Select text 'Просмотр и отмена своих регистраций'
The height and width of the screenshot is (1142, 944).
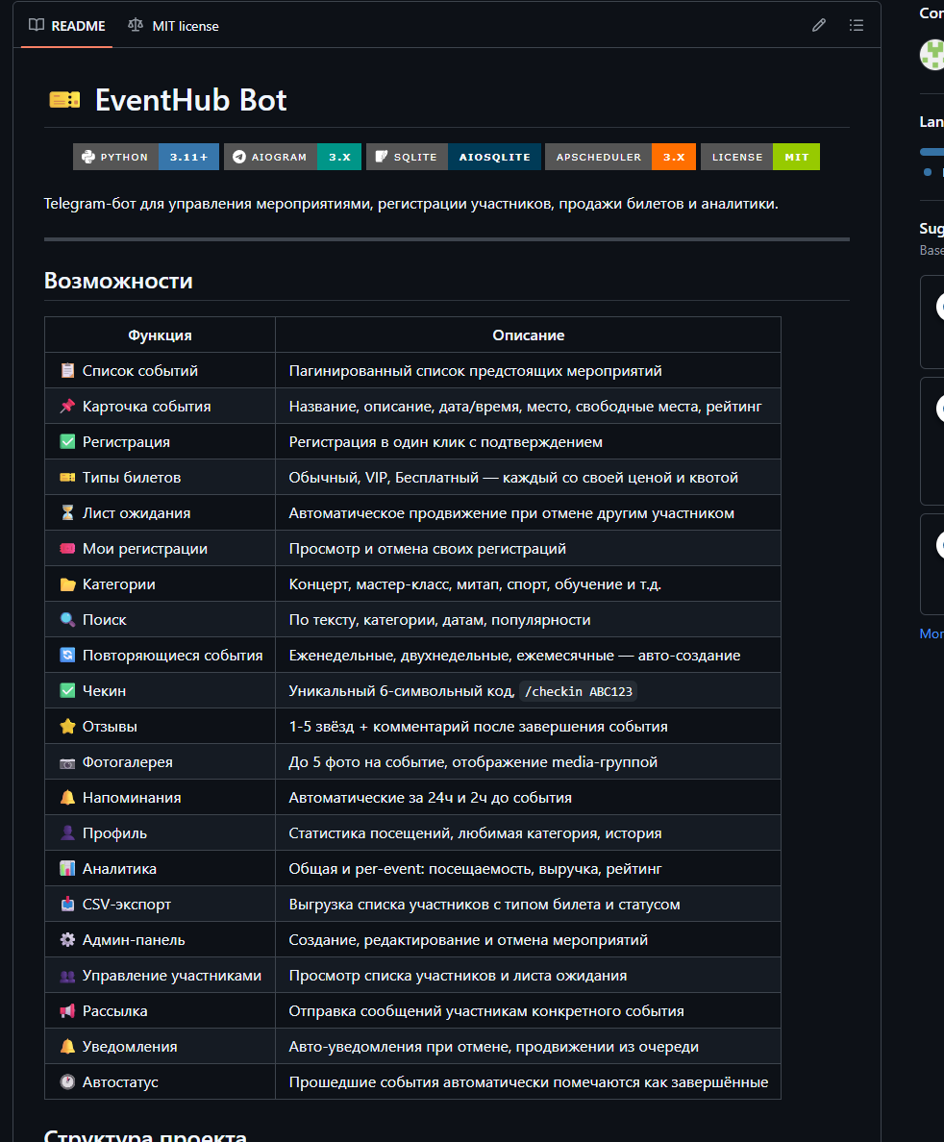pos(428,549)
